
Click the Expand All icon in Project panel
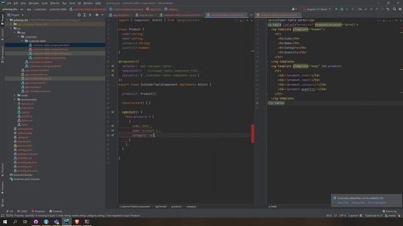[x=84, y=15]
